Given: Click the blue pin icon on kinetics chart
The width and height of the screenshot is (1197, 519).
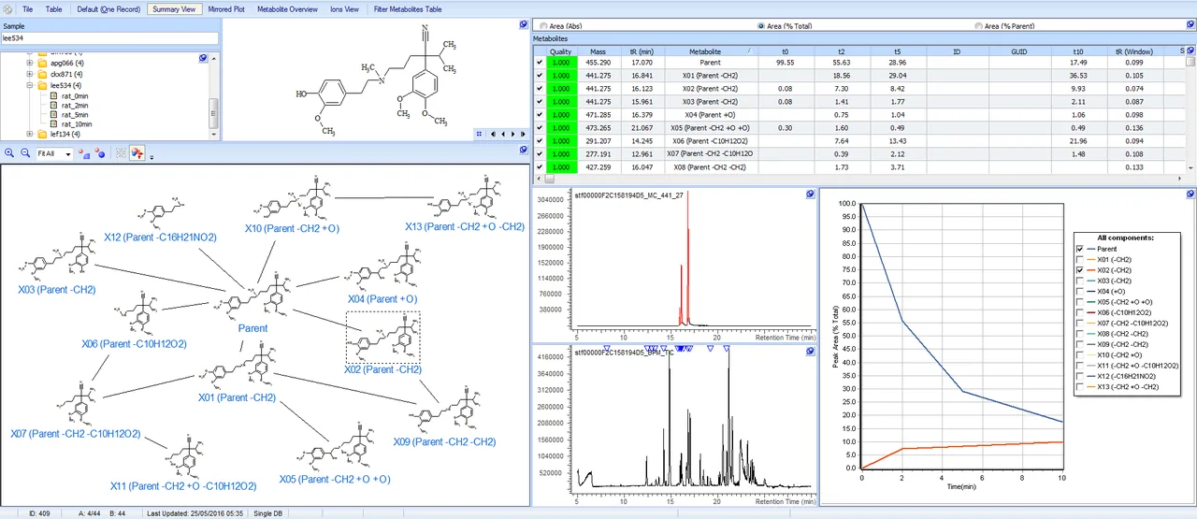Looking at the screenshot, I should point(1190,195).
